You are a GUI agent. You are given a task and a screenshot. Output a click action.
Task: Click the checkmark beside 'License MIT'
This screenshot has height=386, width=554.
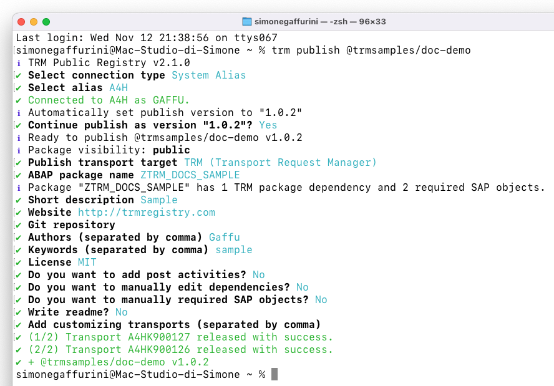[x=19, y=263]
